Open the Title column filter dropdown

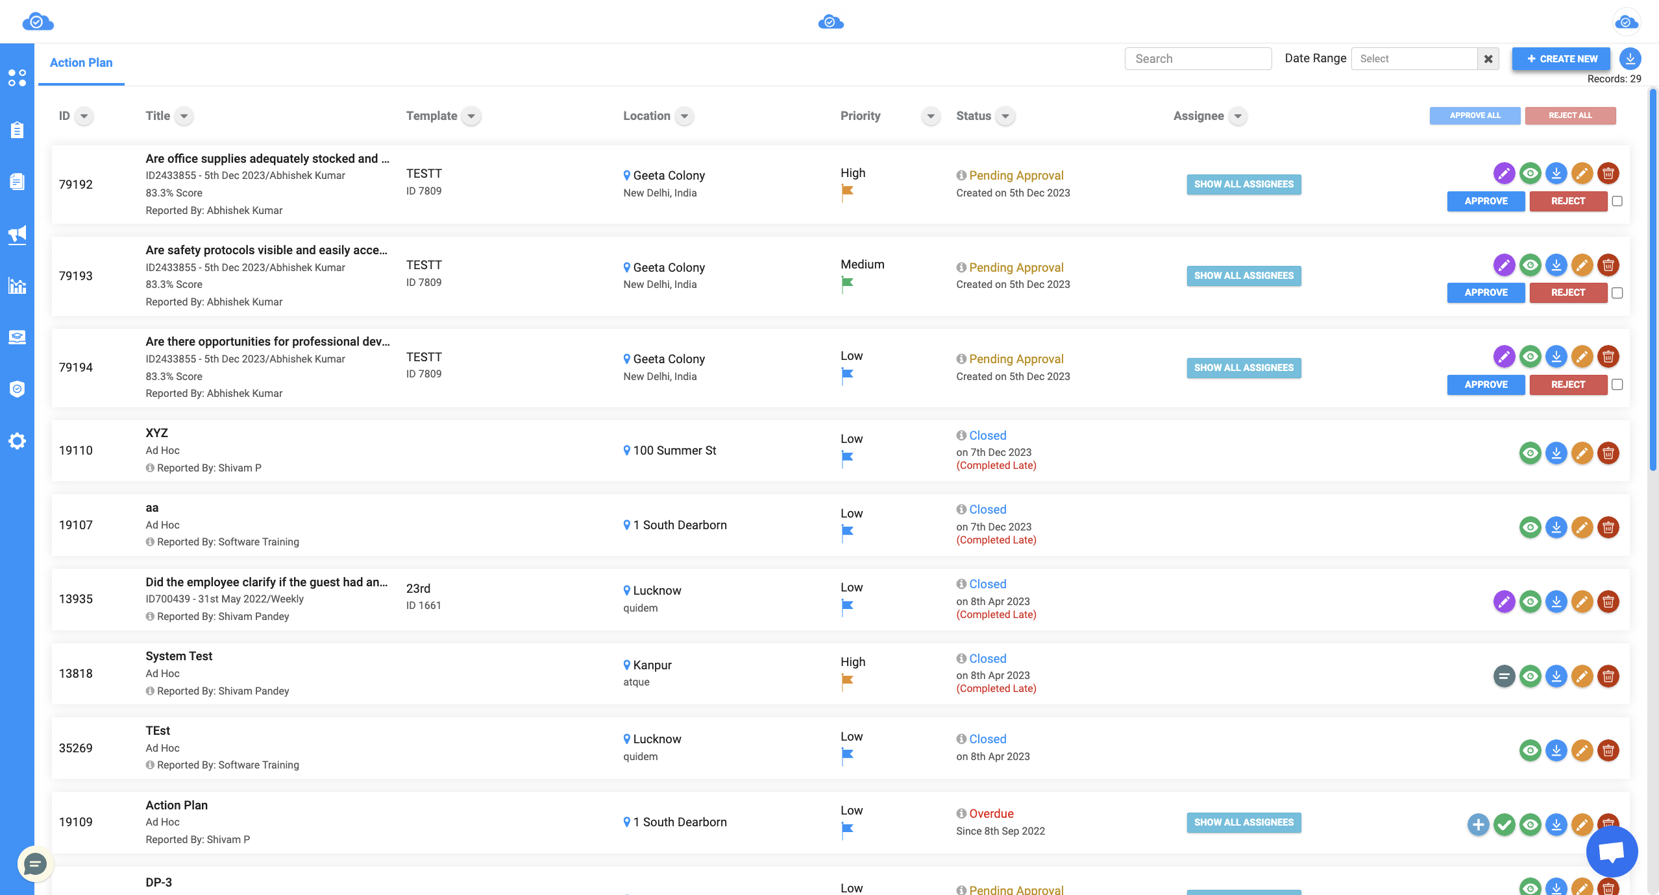[x=184, y=116]
